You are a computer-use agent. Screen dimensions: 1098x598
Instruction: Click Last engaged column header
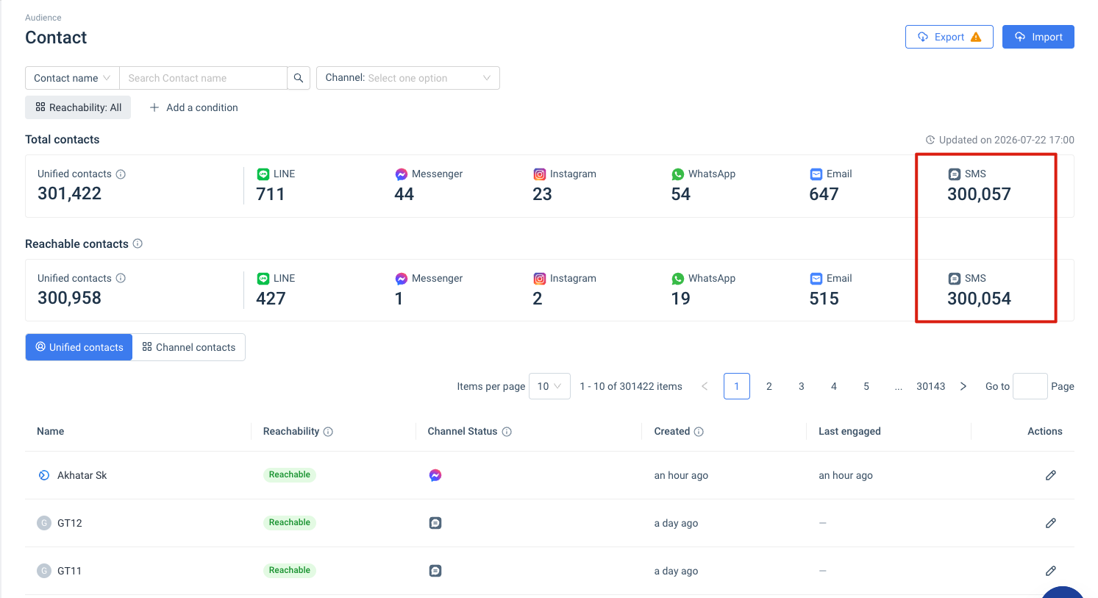(849, 432)
